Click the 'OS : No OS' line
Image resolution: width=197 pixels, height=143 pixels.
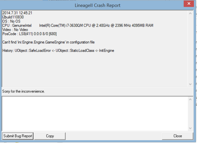[x=11, y=21]
